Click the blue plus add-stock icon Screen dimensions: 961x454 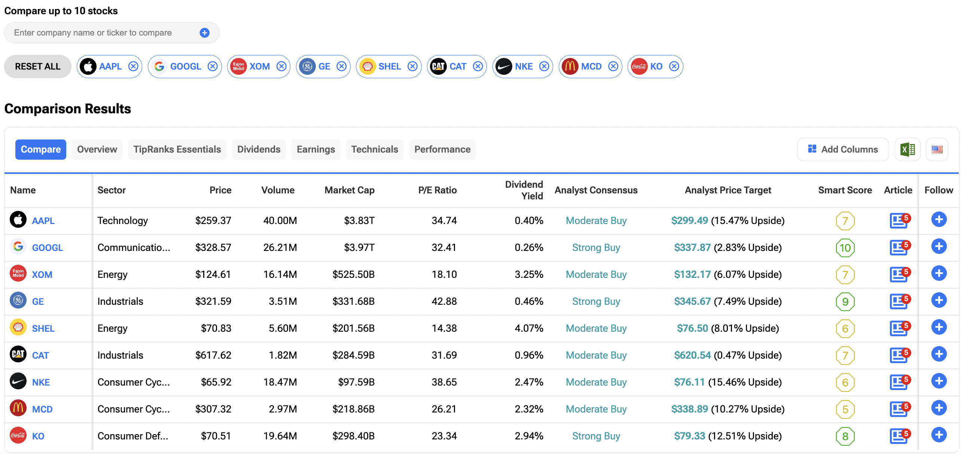click(204, 33)
